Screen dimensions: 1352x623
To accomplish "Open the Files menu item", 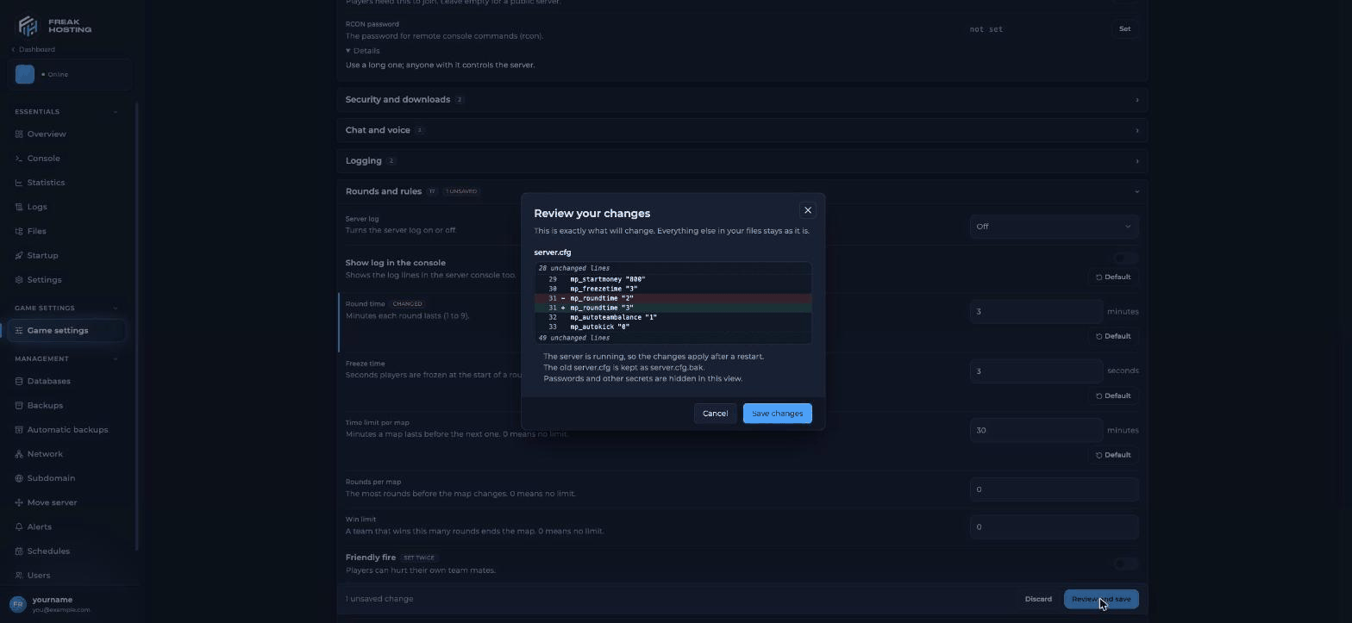I will pyautogui.click(x=66, y=231).
